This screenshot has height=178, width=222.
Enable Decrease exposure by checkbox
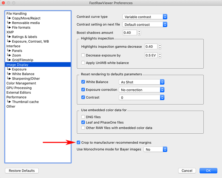[83, 55]
